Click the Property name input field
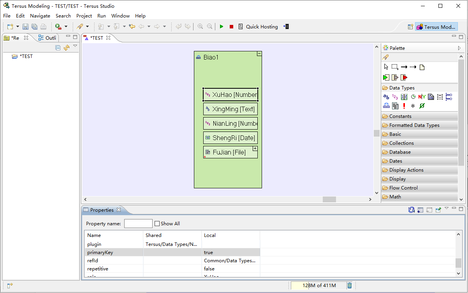 click(138, 223)
